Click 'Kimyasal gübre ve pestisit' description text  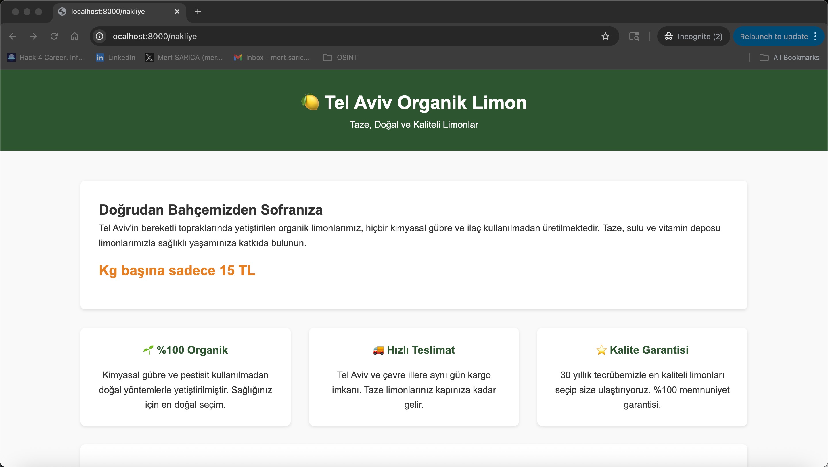(x=185, y=390)
